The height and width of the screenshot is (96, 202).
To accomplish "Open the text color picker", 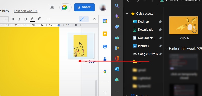I will [32, 19].
